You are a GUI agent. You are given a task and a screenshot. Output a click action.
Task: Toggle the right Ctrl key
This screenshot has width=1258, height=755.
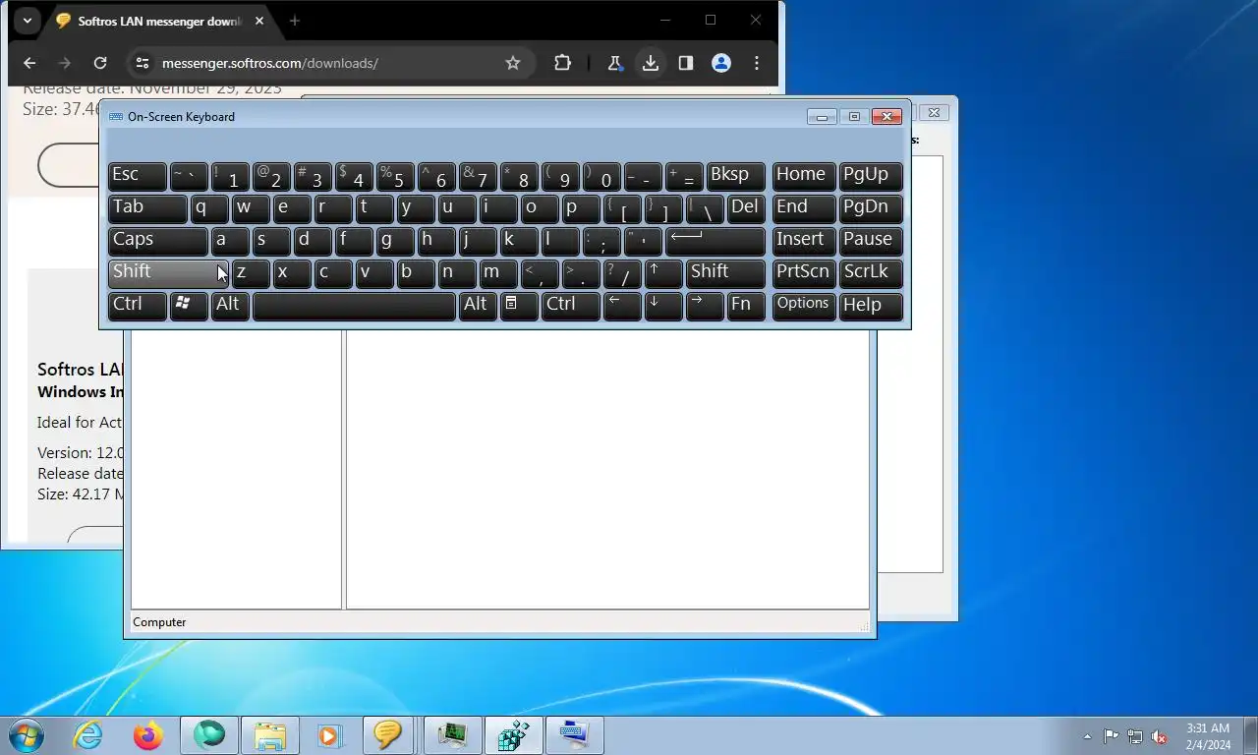570,306
